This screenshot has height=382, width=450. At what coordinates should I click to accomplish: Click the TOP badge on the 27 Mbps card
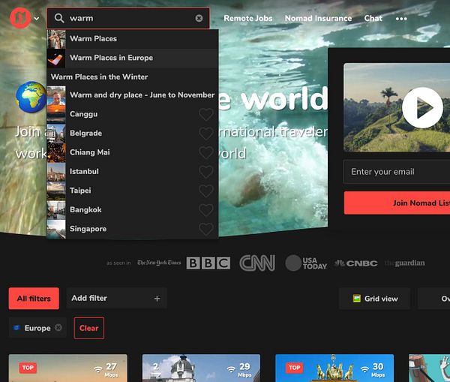(28, 368)
